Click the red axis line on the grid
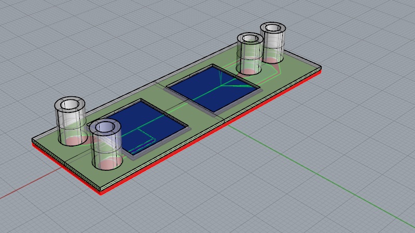Image resolution: width=415 pixels, height=233 pixels. [x=31, y=183]
